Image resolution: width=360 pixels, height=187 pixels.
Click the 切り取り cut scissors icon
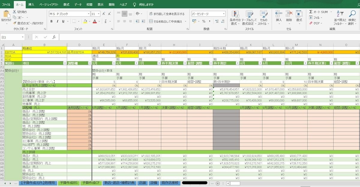[14, 12]
